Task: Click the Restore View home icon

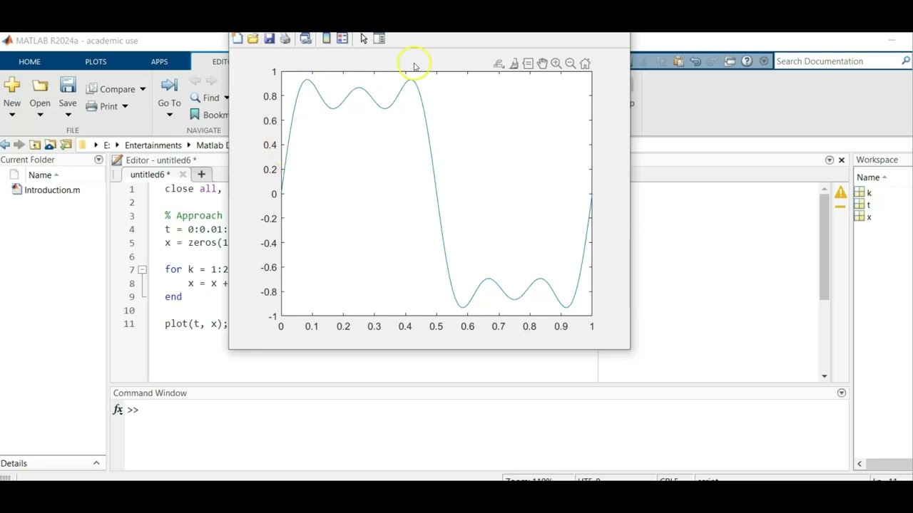Action: pyautogui.click(x=585, y=63)
